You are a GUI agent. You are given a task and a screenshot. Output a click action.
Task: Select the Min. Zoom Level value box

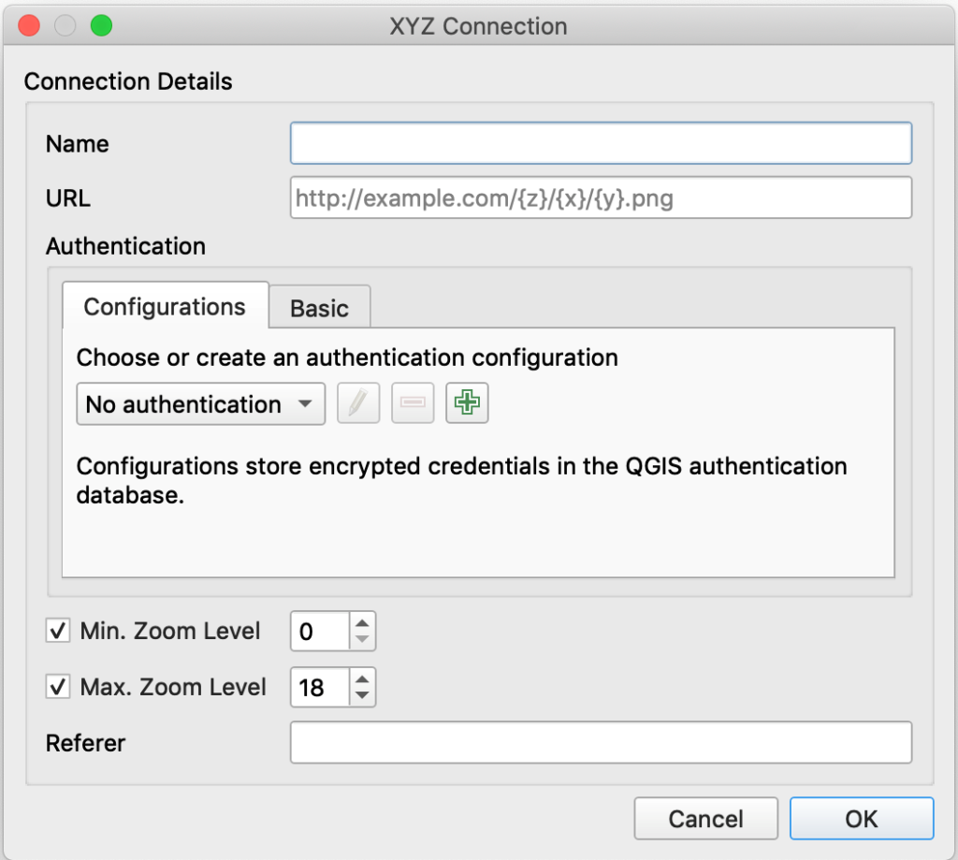pyautogui.click(x=320, y=631)
